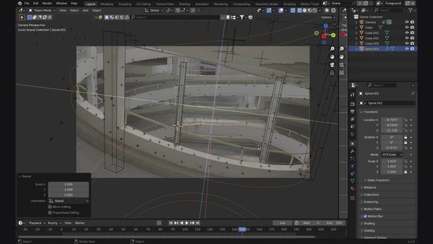Jump to timeline start button
The width and height of the screenshot is (433, 244).
click(x=171, y=223)
